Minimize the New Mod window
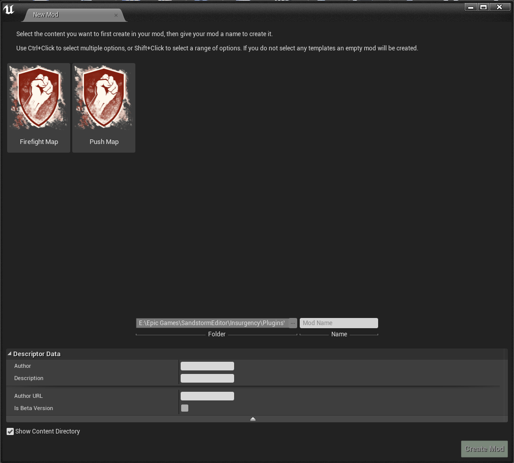514x463 pixels. tap(471, 7)
